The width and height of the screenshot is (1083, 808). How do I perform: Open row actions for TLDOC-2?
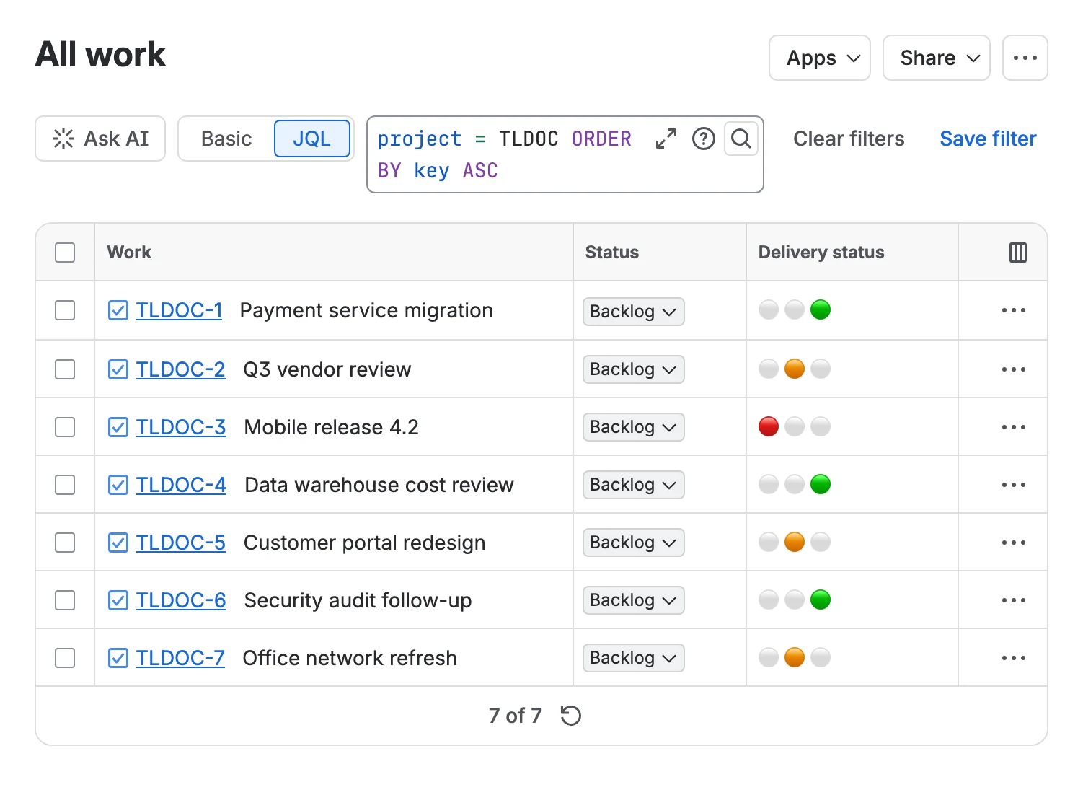(x=1014, y=369)
